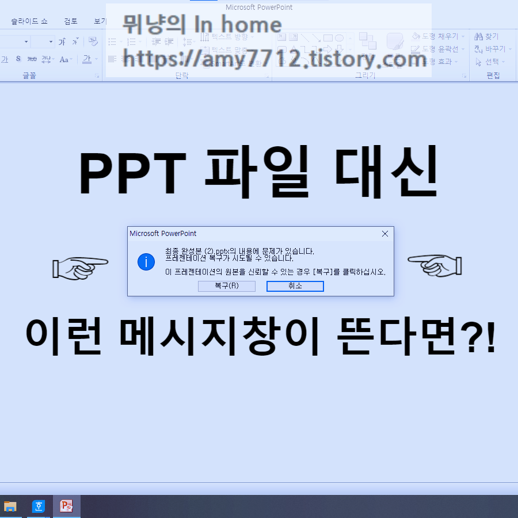Click the align text left icon

[x=112, y=59]
